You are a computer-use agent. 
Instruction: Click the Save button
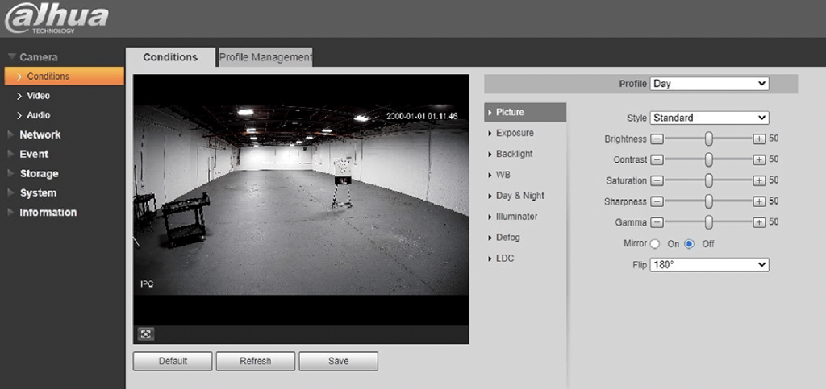tap(338, 361)
